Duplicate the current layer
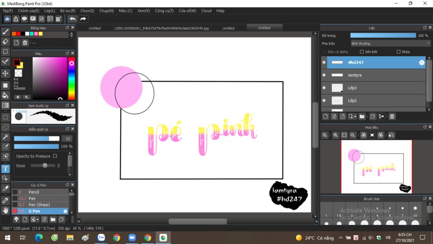The width and height of the screenshot is (433, 244). point(373,116)
